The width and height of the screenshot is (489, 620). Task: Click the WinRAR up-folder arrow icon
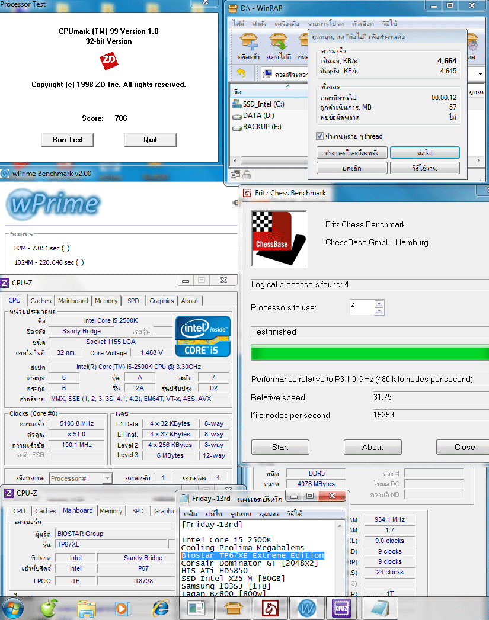coord(241,73)
